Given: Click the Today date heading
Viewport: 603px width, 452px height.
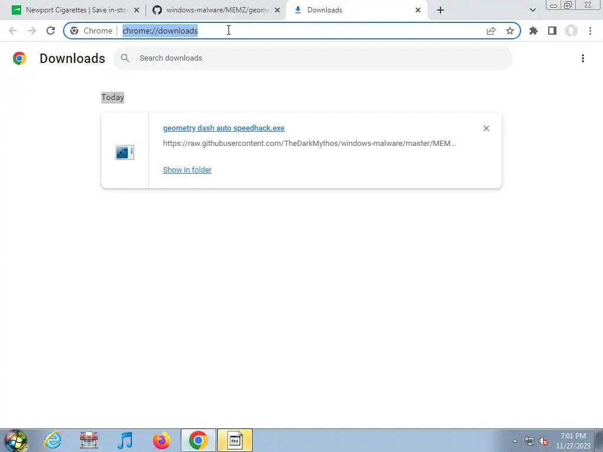Looking at the screenshot, I should tap(112, 97).
